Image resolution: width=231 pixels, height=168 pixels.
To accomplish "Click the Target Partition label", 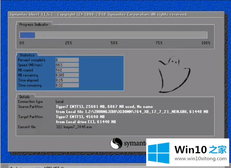I will click(30, 117).
